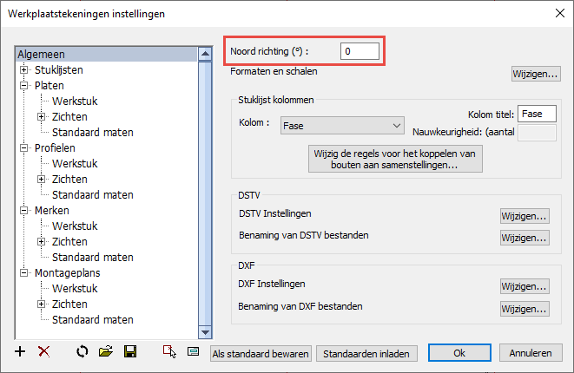Click the red rectangle pointer selection icon

click(x=169, y=352)
